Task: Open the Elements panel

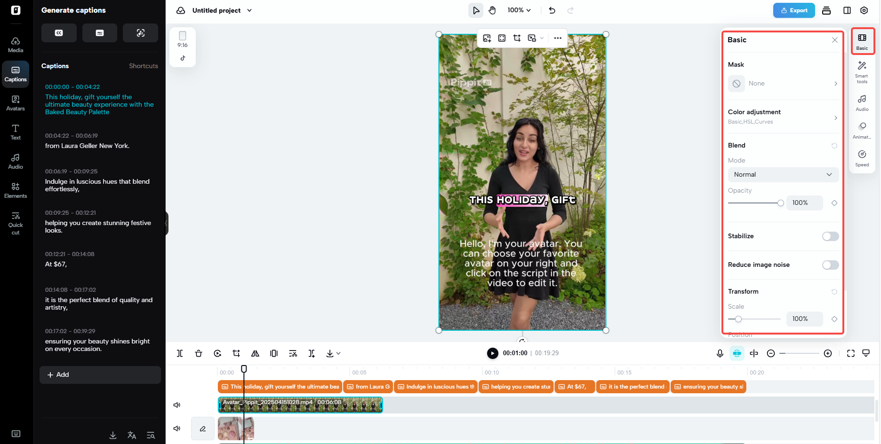Action: click(16, 191)
